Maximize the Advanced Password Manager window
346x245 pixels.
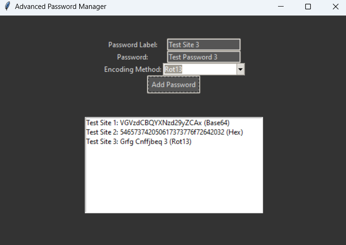pyautogui.click(x=308, y=7)
